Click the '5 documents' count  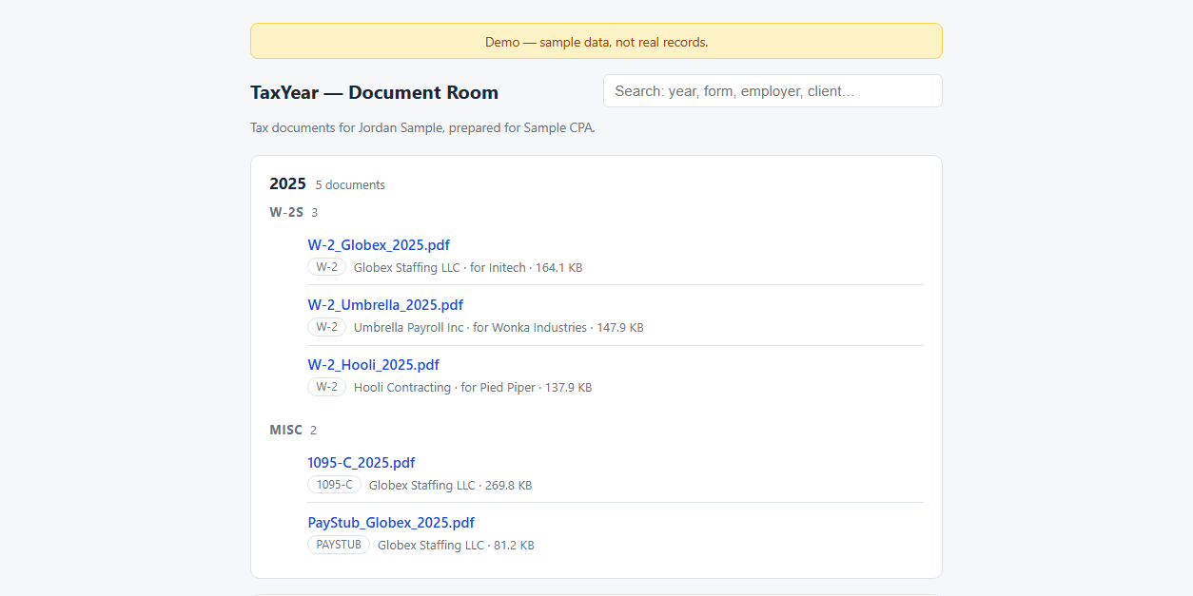[350, 185]
